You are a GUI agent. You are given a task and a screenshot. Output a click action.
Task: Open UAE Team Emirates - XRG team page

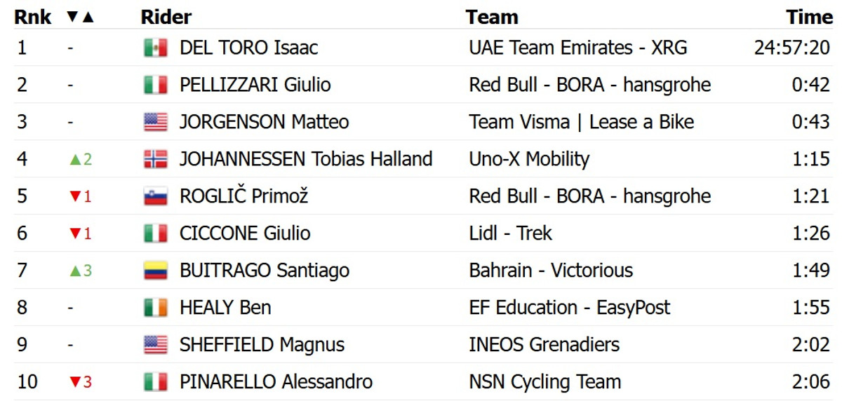[x=577, y=48]
